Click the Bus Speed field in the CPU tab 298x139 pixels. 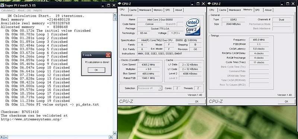[148, 74]
